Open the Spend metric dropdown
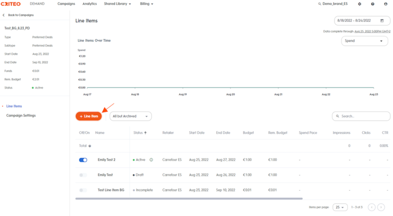Screen dimensions: 393x216 tap(365, 41)
